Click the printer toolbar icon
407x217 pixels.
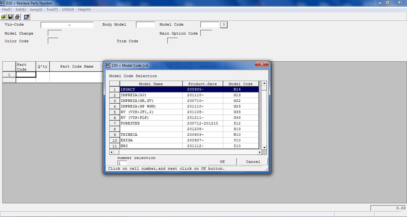17,17
